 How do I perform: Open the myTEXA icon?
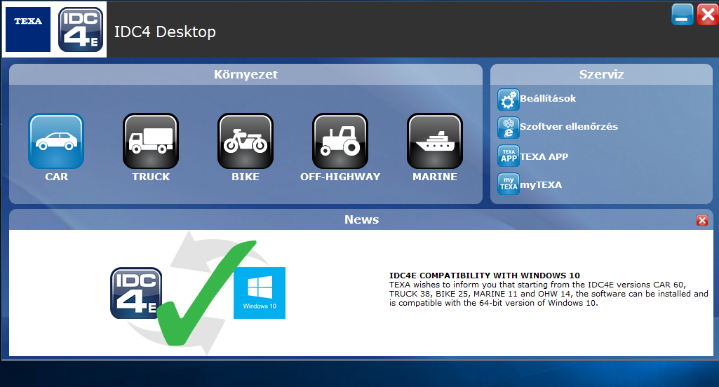pyautogui.click(x=508, y=184)
